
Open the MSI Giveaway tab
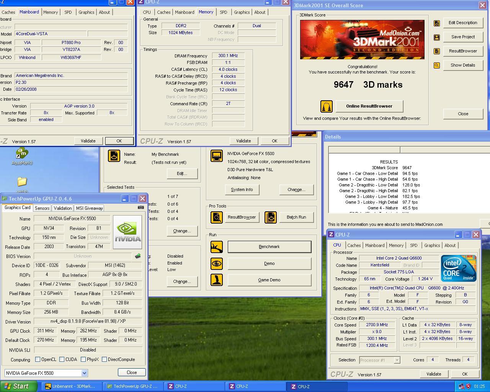[x=89, y=208]
